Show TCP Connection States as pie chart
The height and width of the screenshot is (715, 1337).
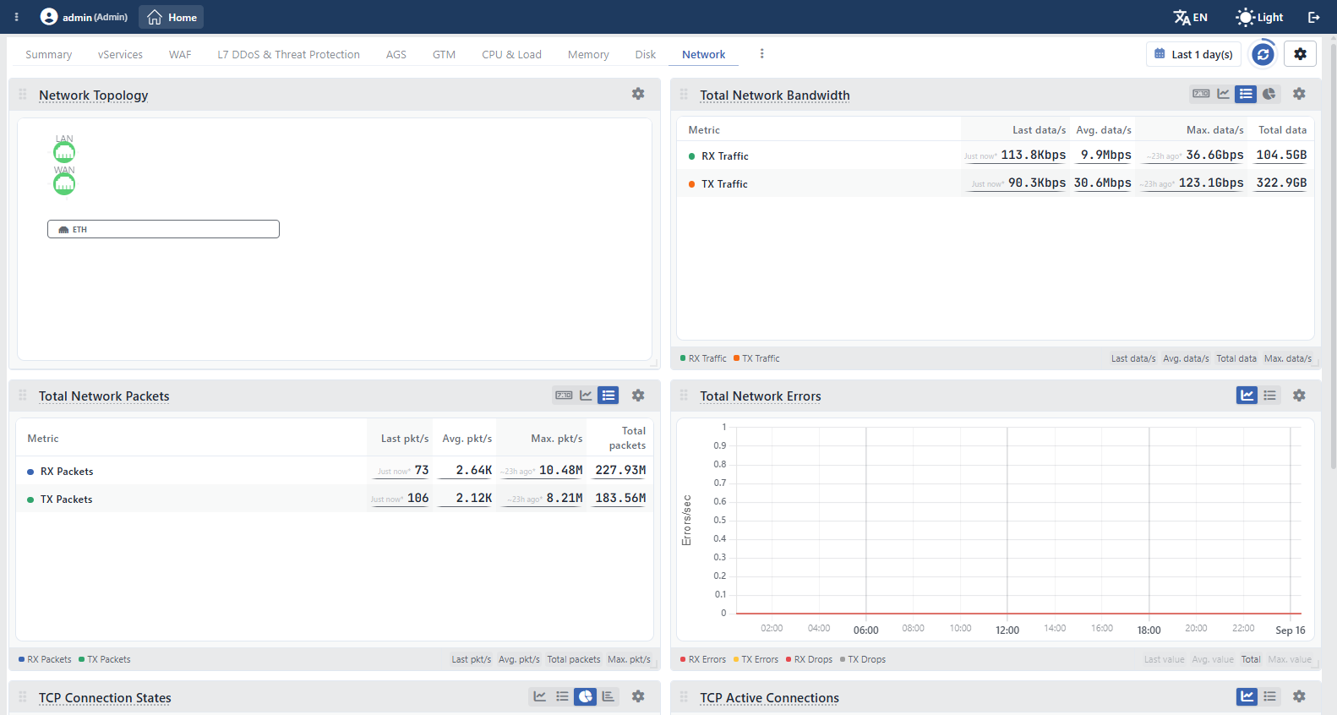[585, 696]
